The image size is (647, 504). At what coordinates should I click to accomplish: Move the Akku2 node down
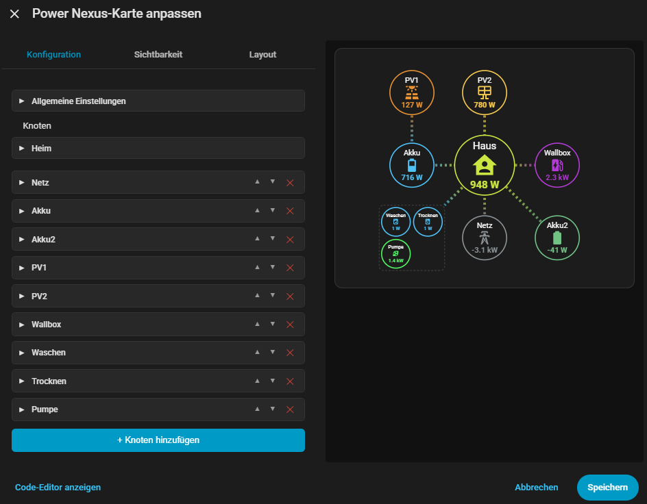click(x=272, y=238)
